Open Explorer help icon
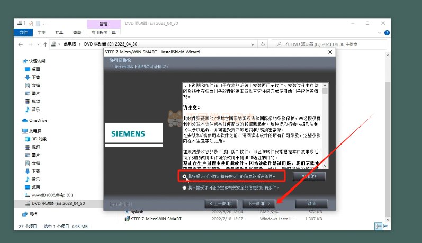This screenshot has width=422, height=243. (x=387, y=33)
